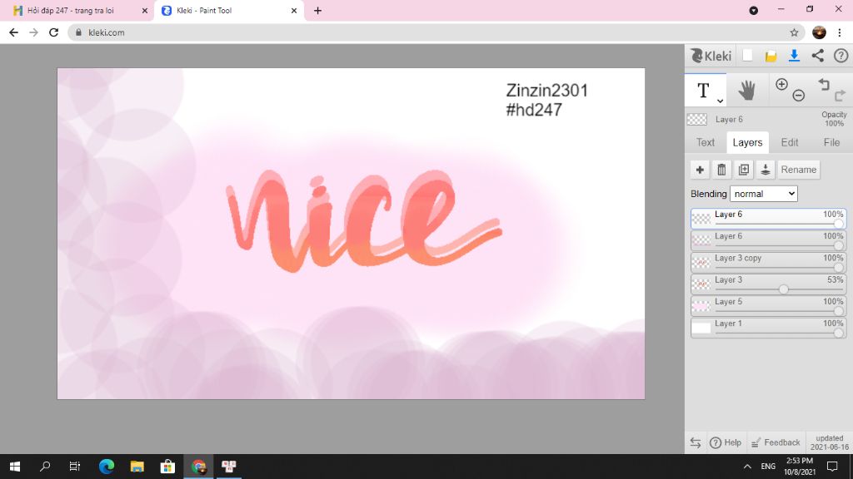The width and height of the screenshot is (853, 479).
Task: Click the Rename layer button
Action: click(798, 170)
